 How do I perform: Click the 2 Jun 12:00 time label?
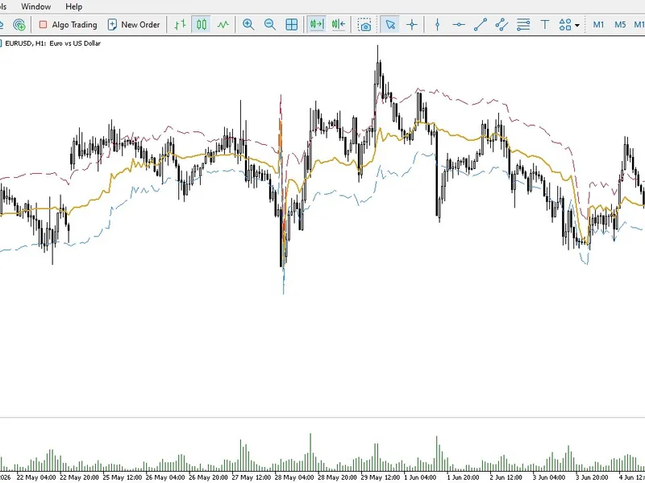point(506,477)
